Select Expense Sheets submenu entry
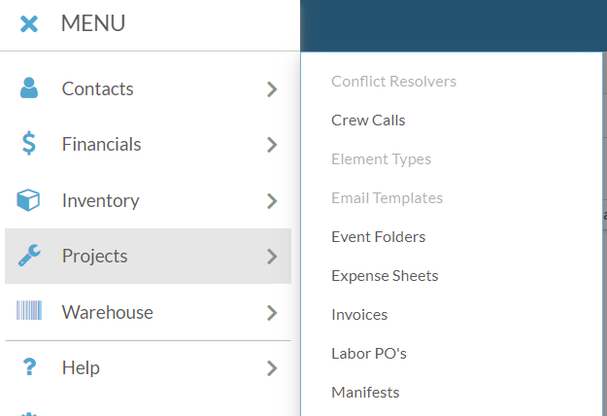 pos(385,276)
